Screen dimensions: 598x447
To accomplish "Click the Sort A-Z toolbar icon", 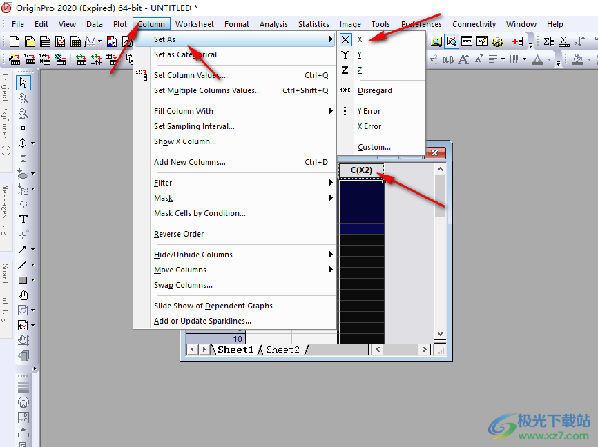I will [579, 41].
